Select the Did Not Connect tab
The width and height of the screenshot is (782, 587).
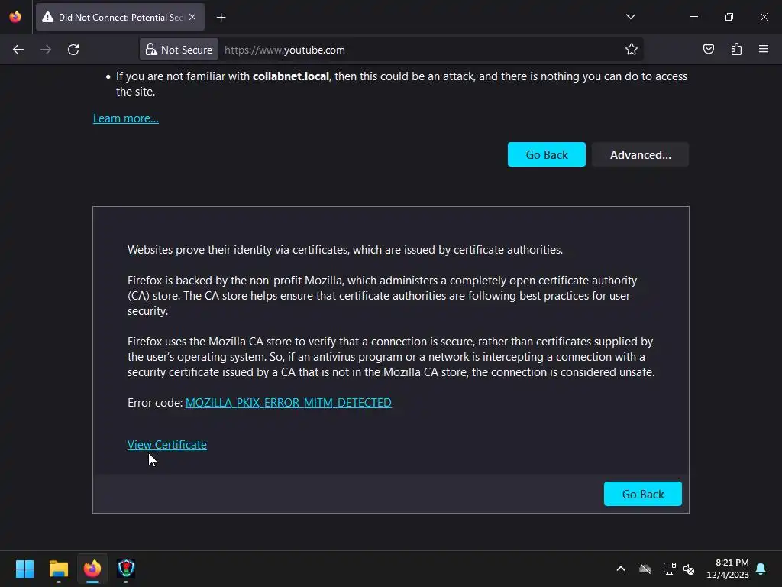[120, 18]
